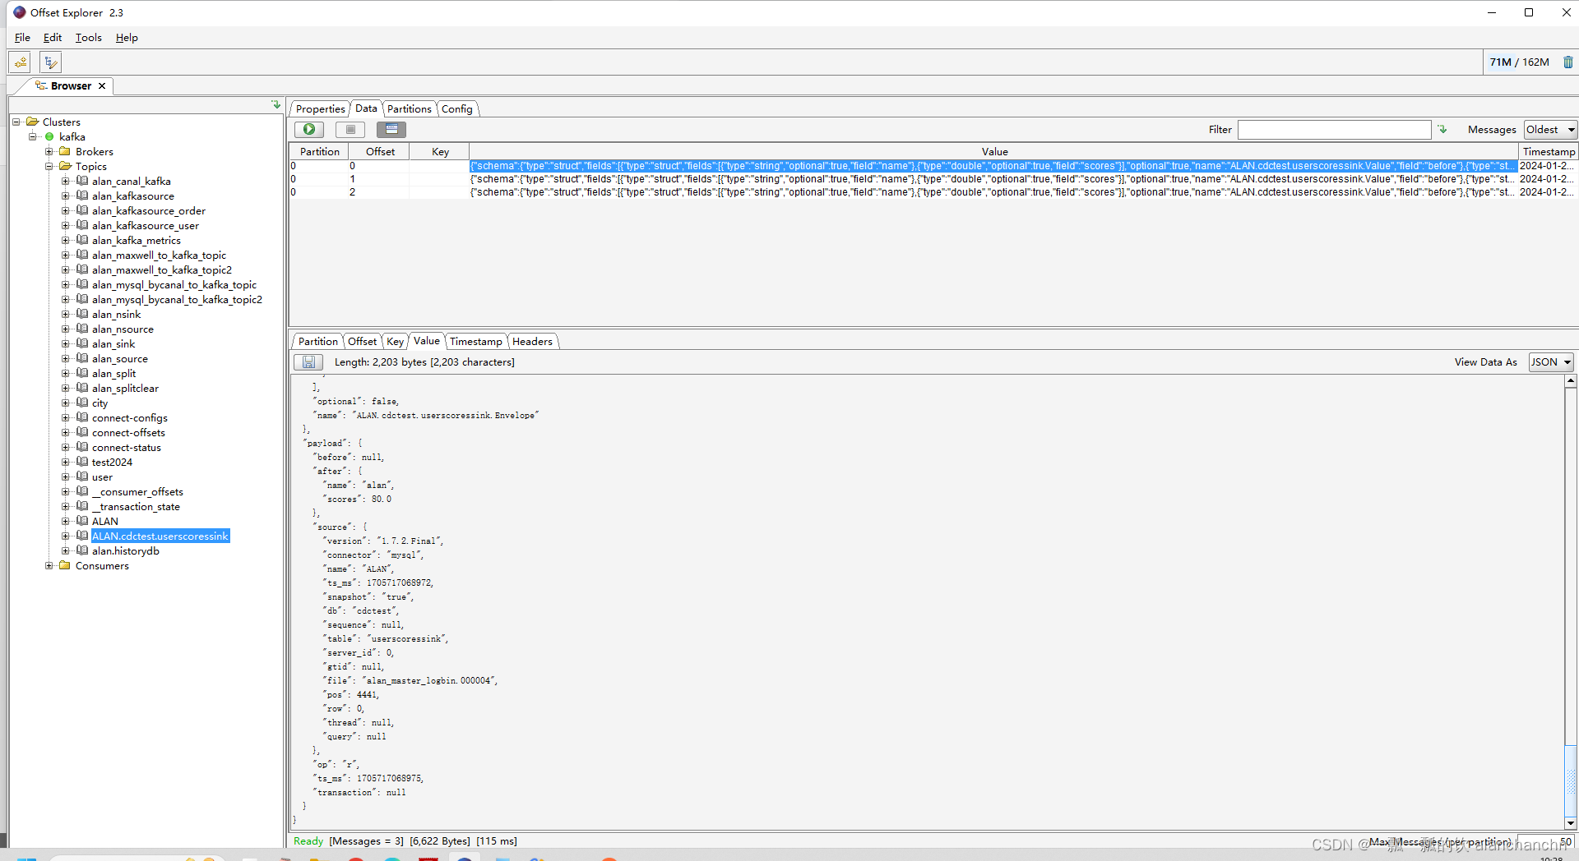Click the Browser tab tree icon
The height and width of the screenshot is (861, 1579).
coord(40,86)
